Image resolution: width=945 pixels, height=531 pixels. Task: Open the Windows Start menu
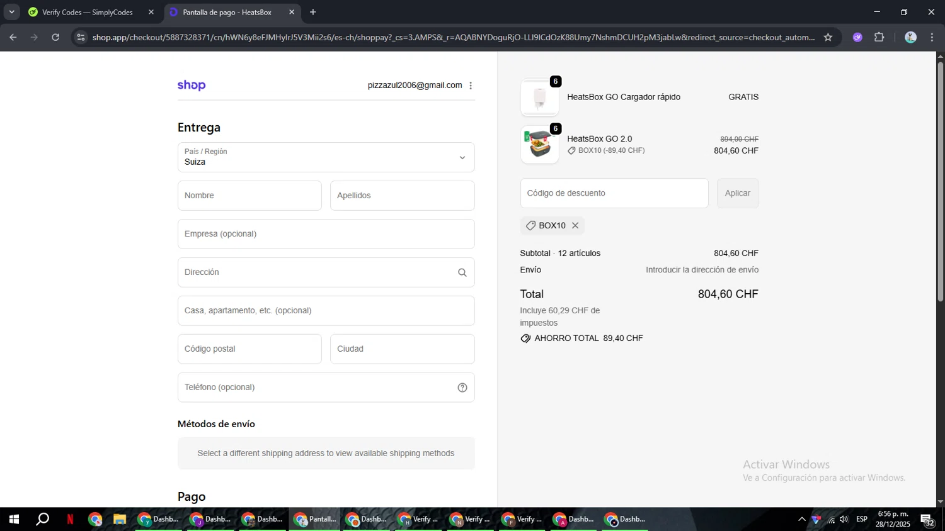coord(14,519)
